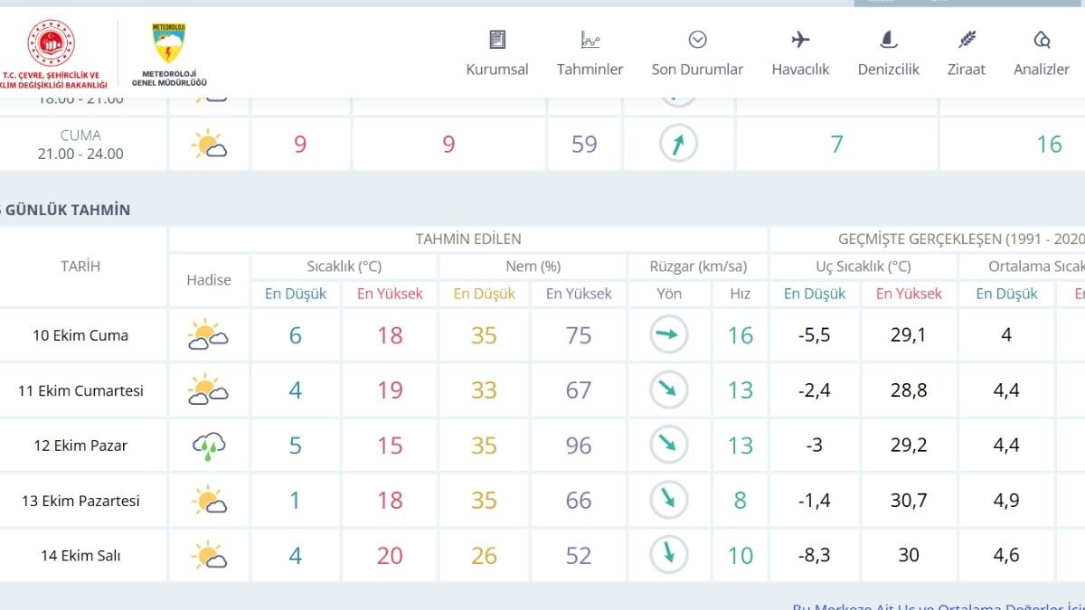Click the wind direction arrow for 10 Ekim Cuma
The image size is (1085, 610).
668,335
